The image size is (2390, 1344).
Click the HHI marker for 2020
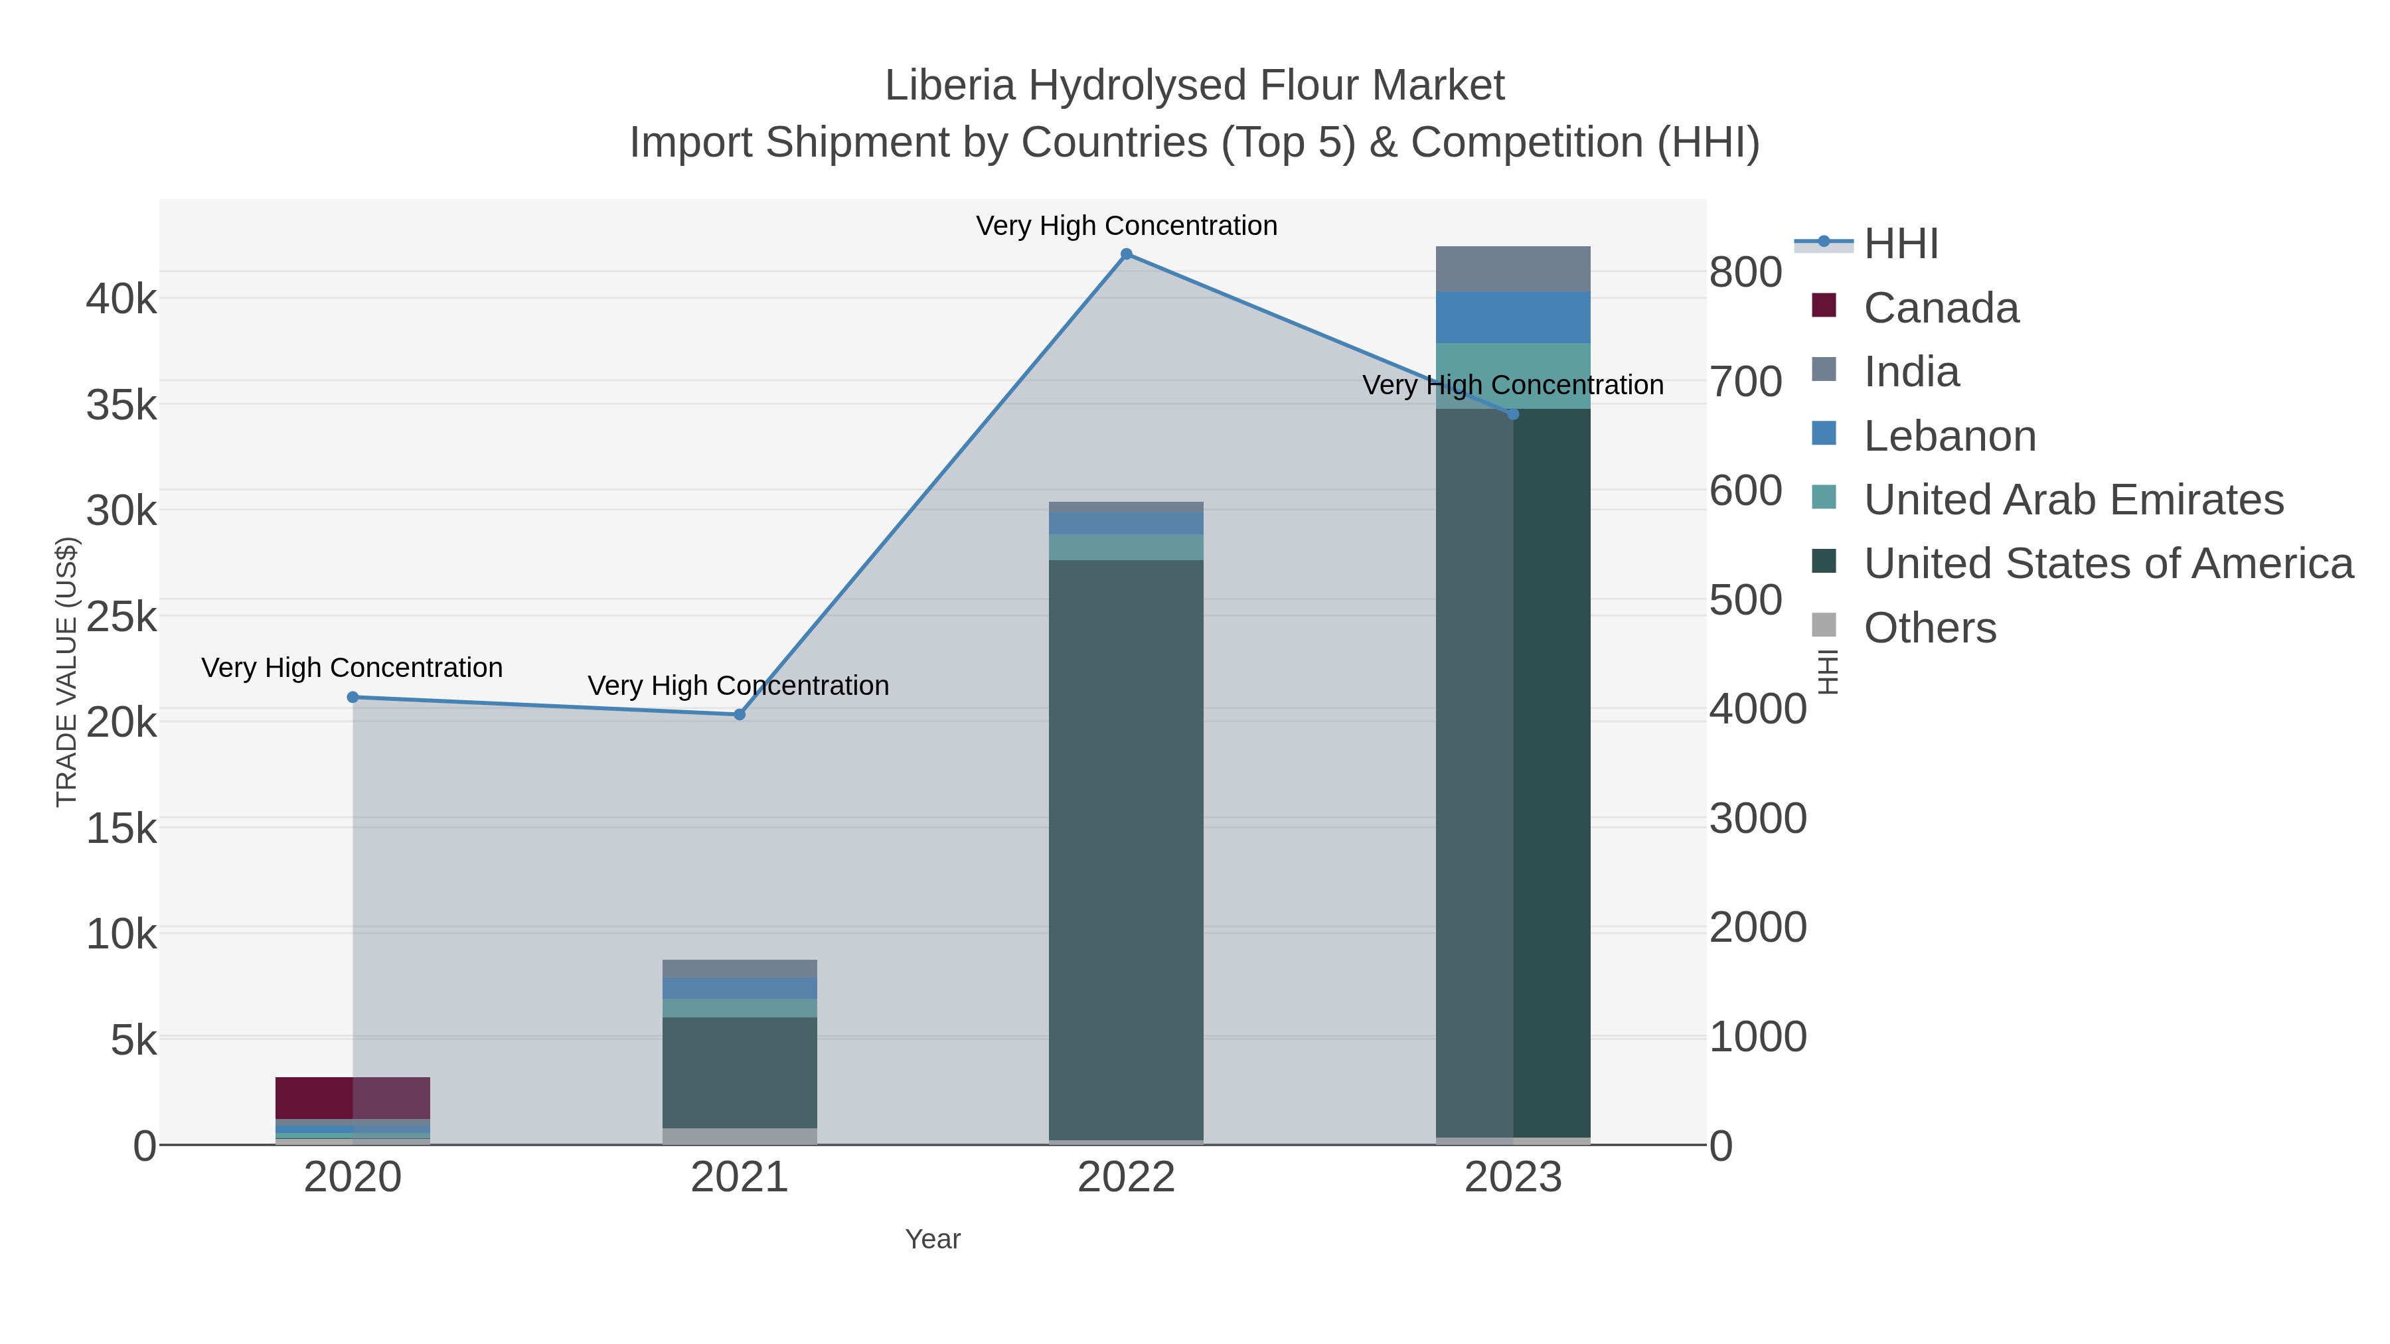point(353,698)
